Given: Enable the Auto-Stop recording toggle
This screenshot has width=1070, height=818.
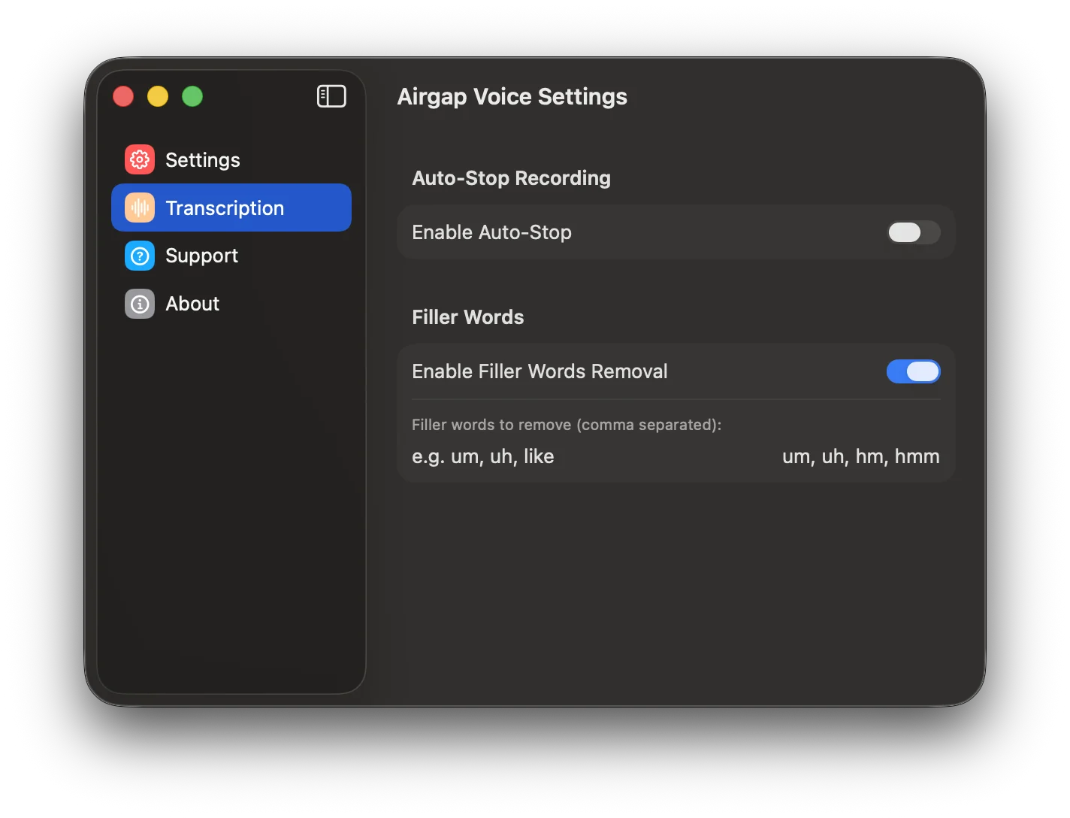Looking at the screenshot, I should point(913,232).
